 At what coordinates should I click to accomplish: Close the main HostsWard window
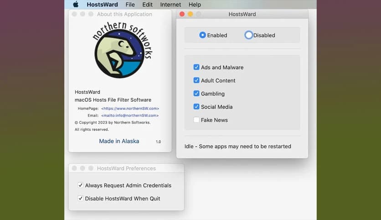click(x=182, y=14)
